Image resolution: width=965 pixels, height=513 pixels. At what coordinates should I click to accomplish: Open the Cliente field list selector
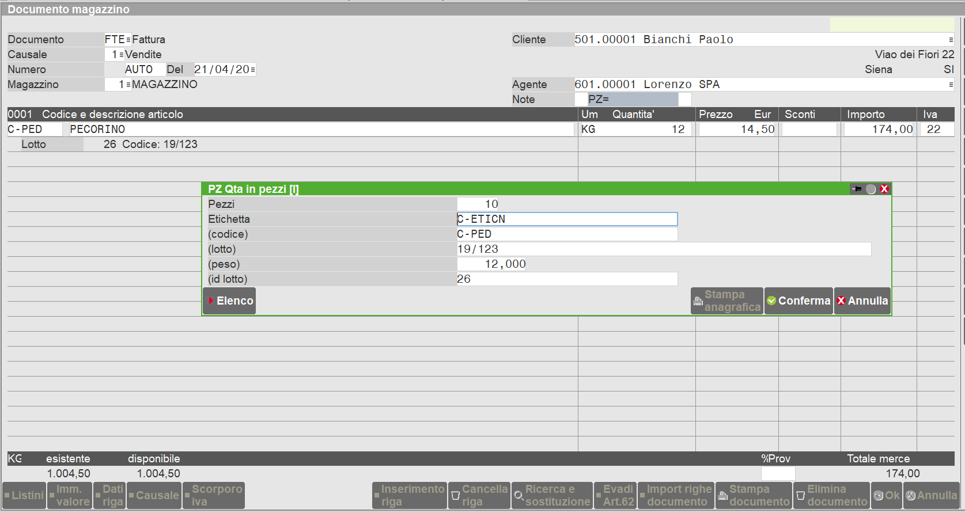[951, 40]
